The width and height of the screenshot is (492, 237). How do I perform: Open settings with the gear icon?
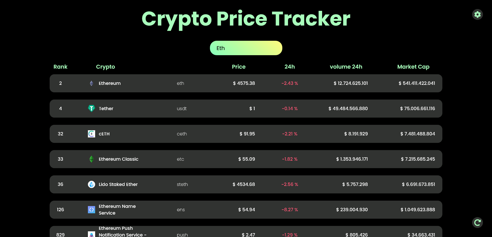pos(477,14)
